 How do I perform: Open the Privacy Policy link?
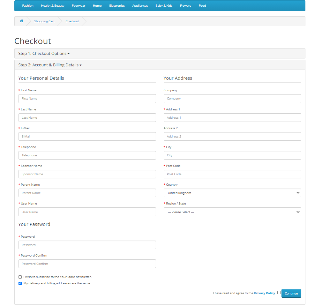264,293
